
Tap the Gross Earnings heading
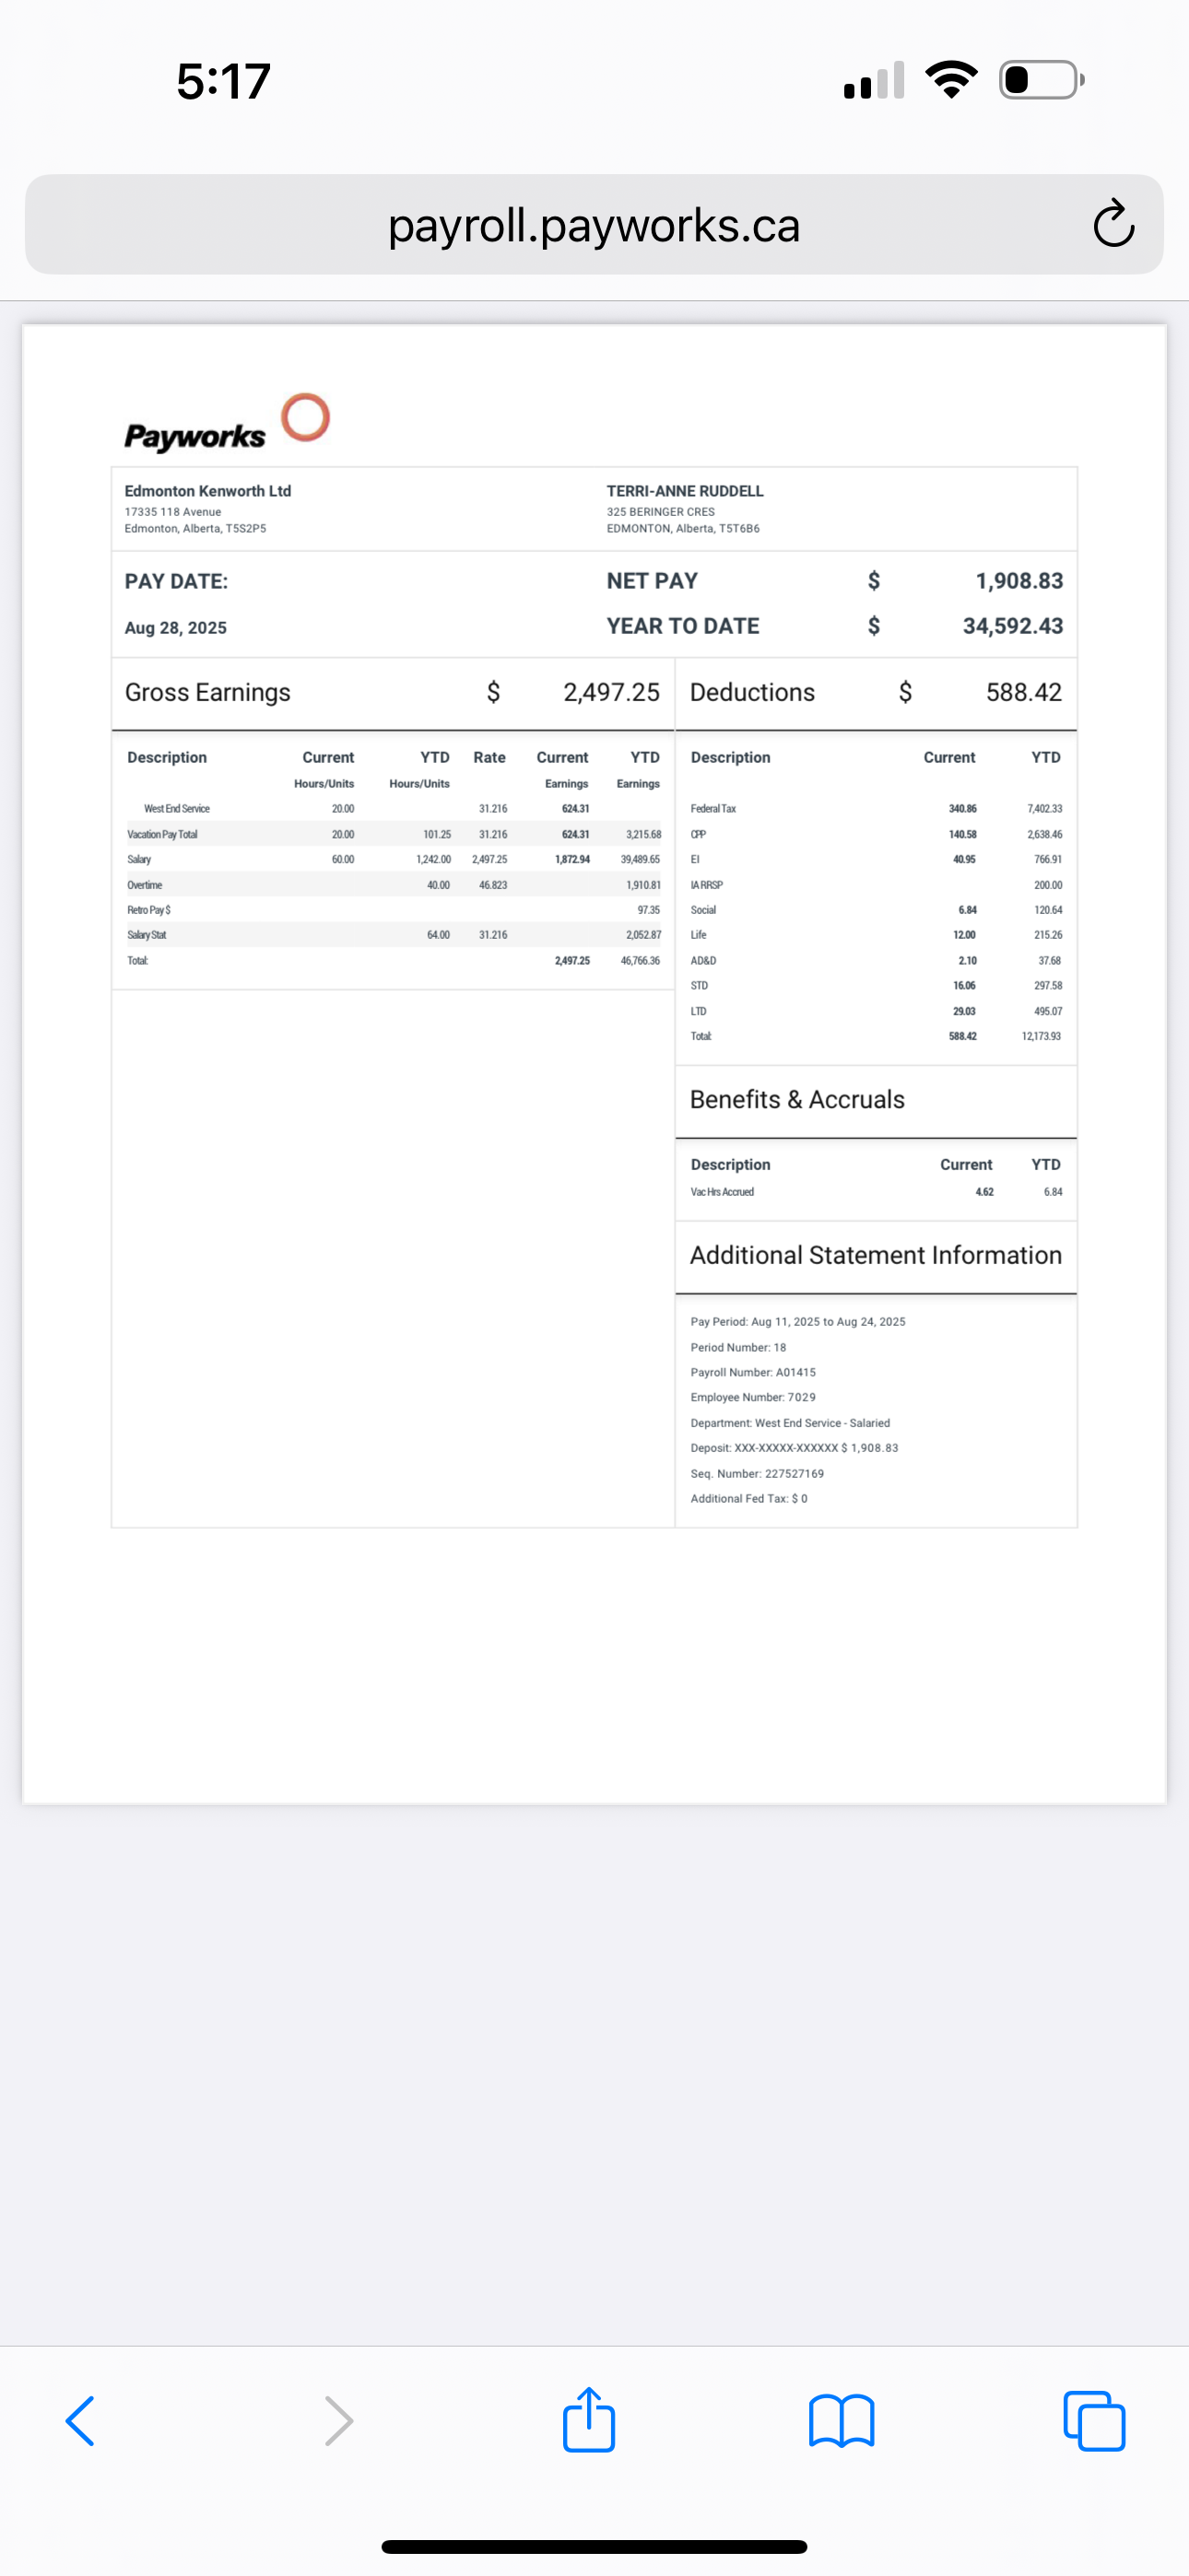click(208, 692)
